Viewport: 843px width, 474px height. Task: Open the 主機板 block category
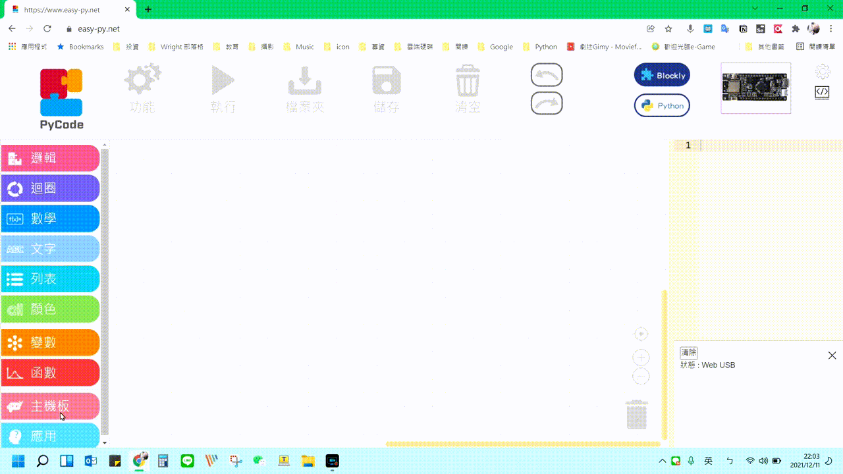click(50, 406)
